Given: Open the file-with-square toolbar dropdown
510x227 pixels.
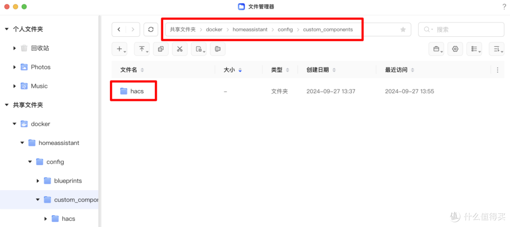Looking at the screenshot, I should (199, 49).
